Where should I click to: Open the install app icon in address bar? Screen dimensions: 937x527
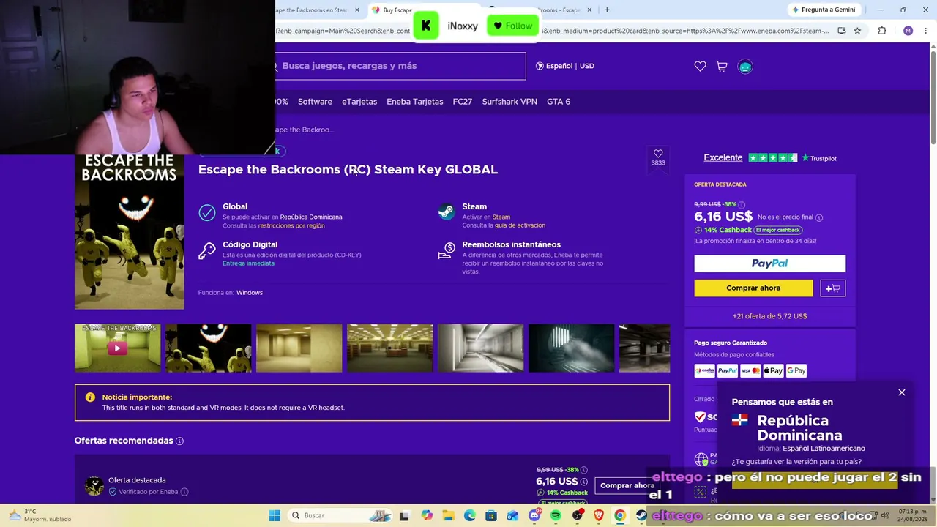pos(842,31)
